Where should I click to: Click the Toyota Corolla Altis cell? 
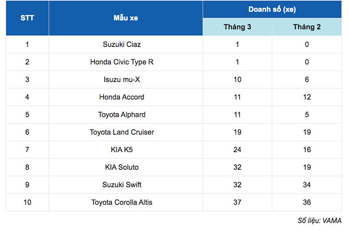[x=122, y=202]
